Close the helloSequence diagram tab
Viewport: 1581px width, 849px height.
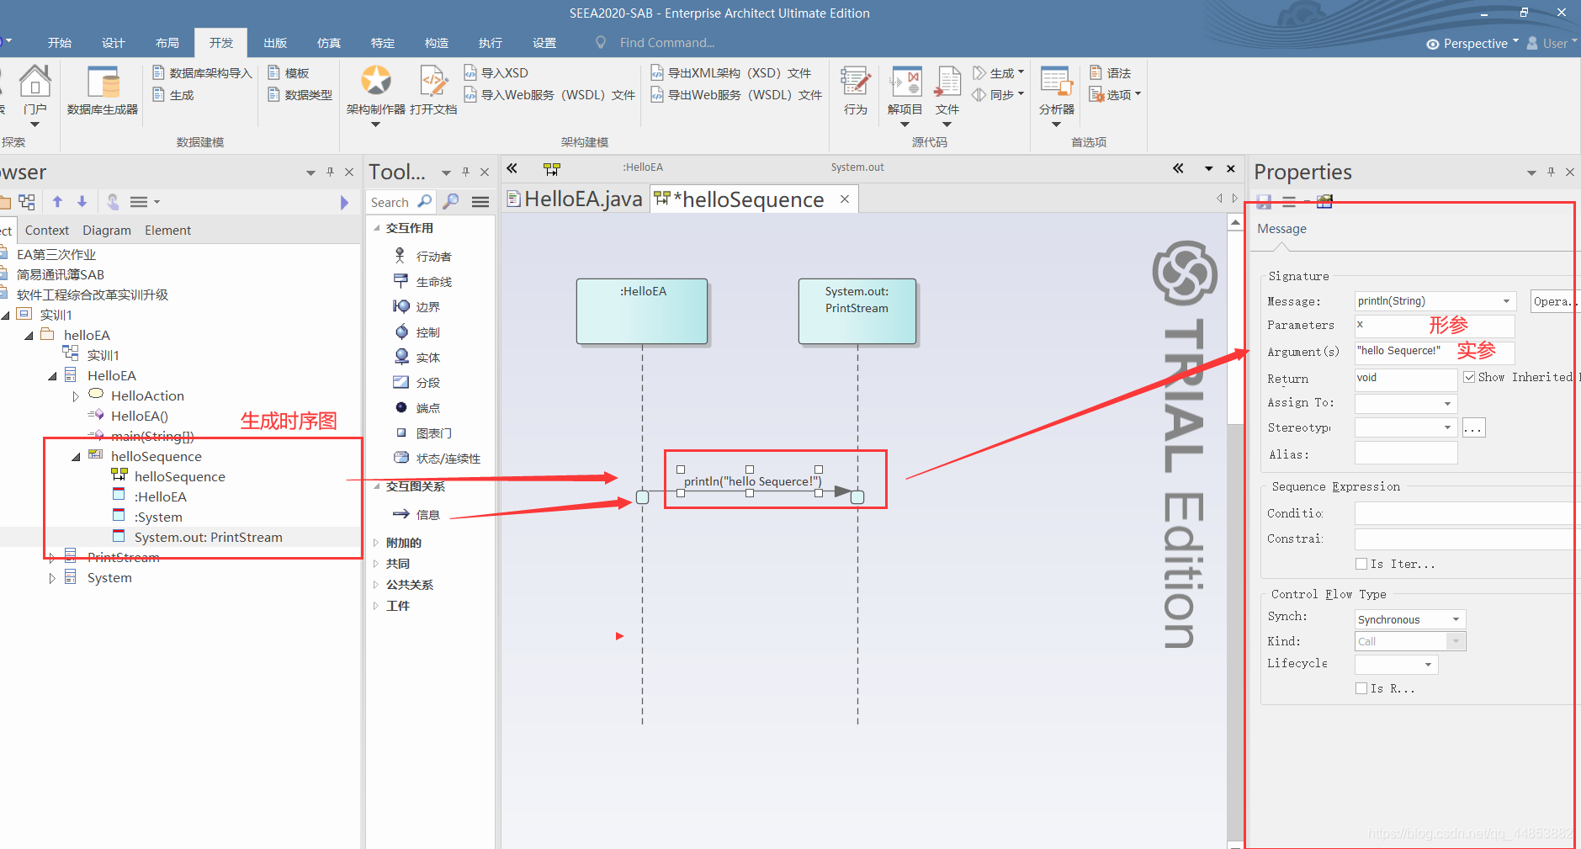click(844, 199)
